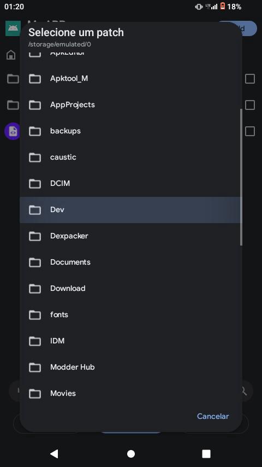Click folder icon next to Apktool_M
Viewport: 262px width, 467px height.
pyautogui.click(x=35, y=79)
